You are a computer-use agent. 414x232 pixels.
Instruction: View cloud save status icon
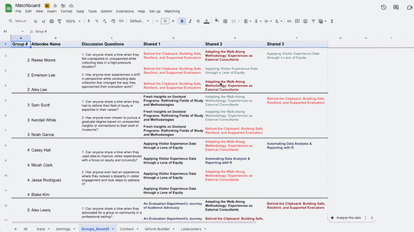point(71,6)
